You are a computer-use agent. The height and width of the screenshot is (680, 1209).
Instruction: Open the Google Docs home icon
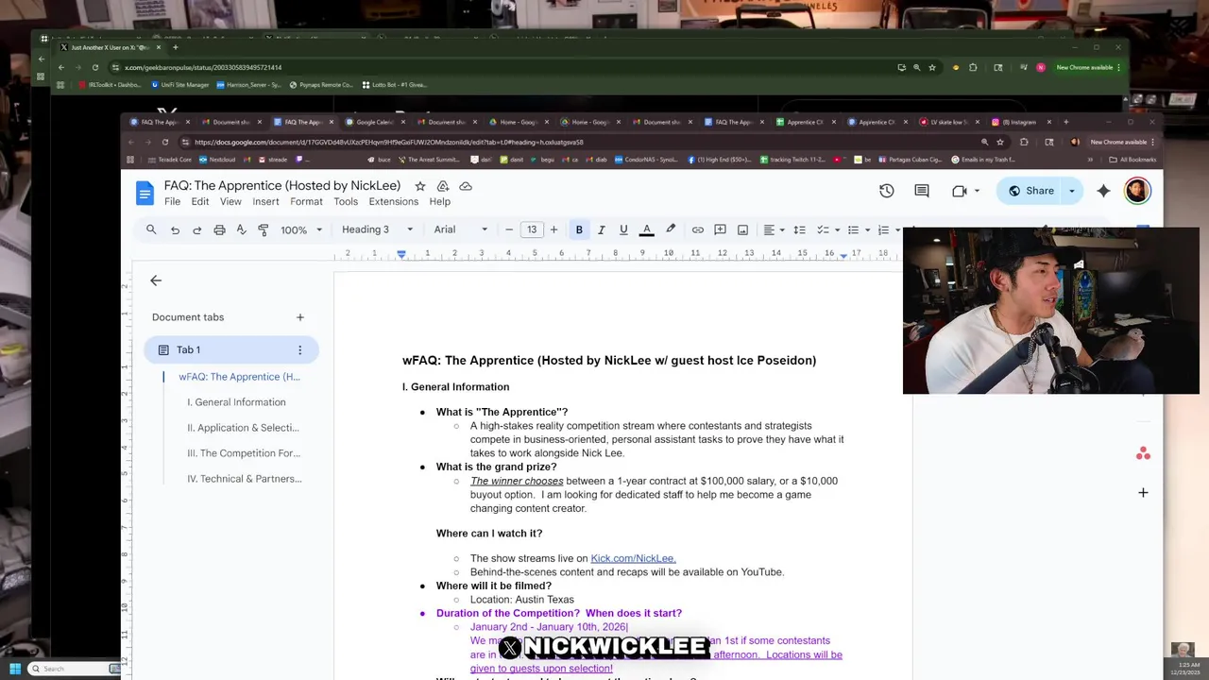[145, 194]
